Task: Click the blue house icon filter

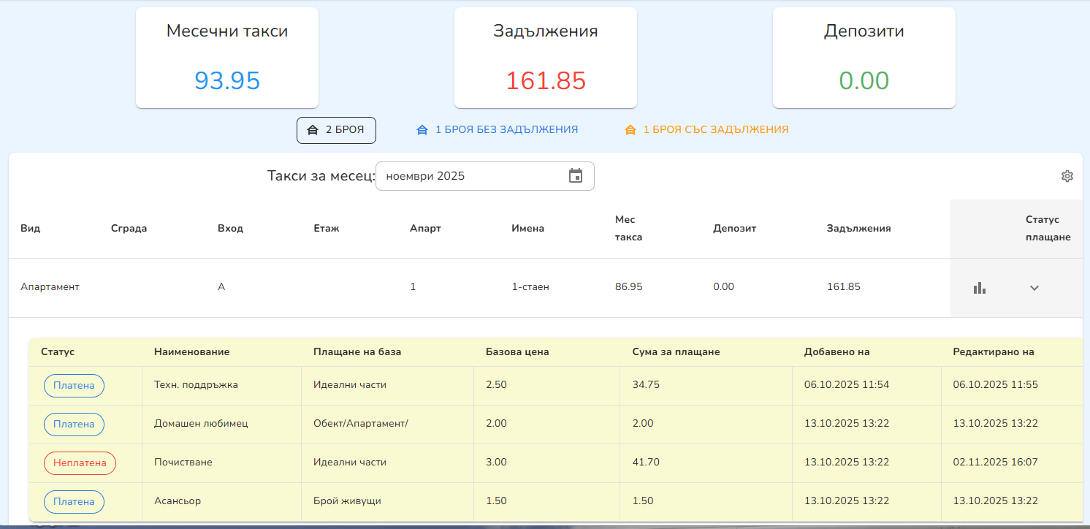Action: 422,130
